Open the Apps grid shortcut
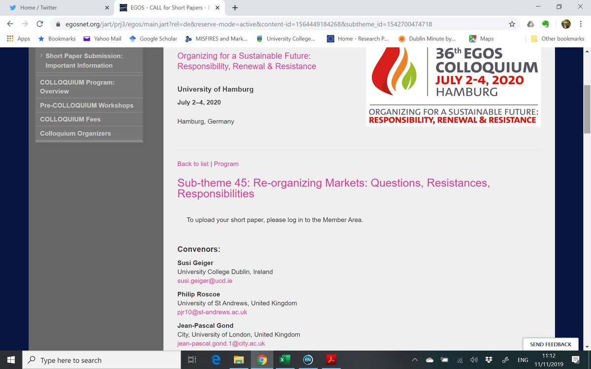 pyautogui.click(x=19, y=38)
